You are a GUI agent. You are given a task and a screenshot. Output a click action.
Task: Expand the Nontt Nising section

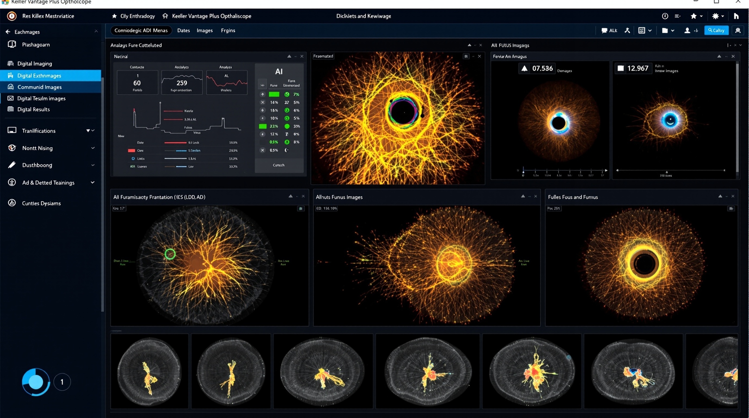[x=93, y=148]
